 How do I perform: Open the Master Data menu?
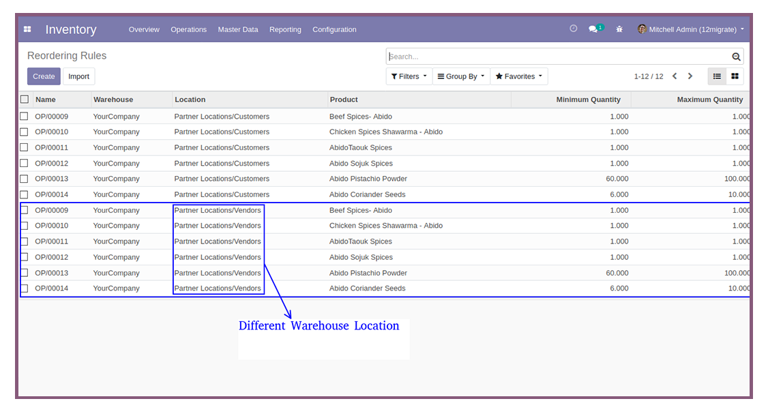[x=238, y=29]
